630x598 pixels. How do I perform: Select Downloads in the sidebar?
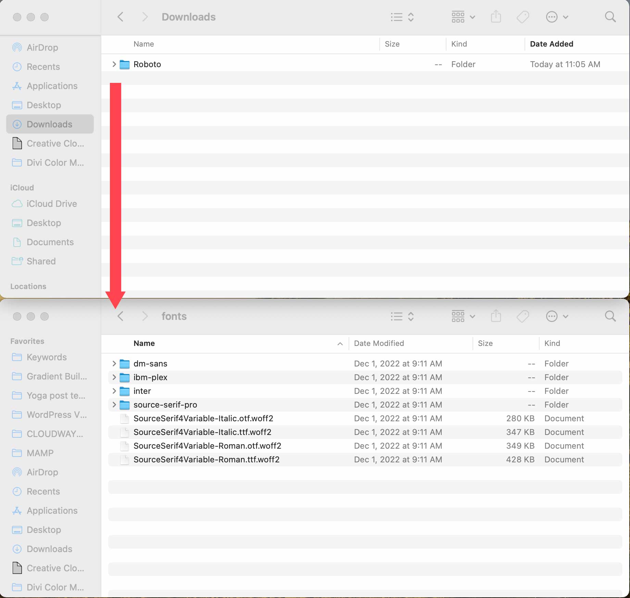pos(49,124)
